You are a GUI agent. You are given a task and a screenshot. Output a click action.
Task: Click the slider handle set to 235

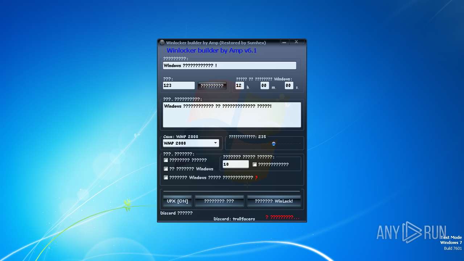[x=274, y=144]
